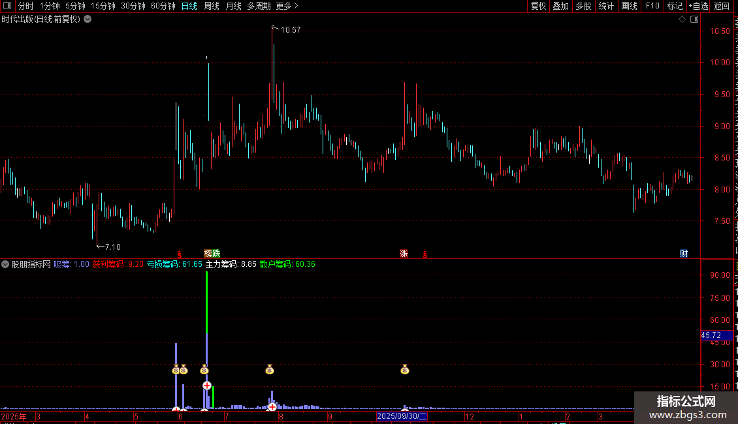Viewport: 738px width, 424px height.
Task: Open the dropdown arrow beside 时代出版 title
Action: tap(88, 20)
